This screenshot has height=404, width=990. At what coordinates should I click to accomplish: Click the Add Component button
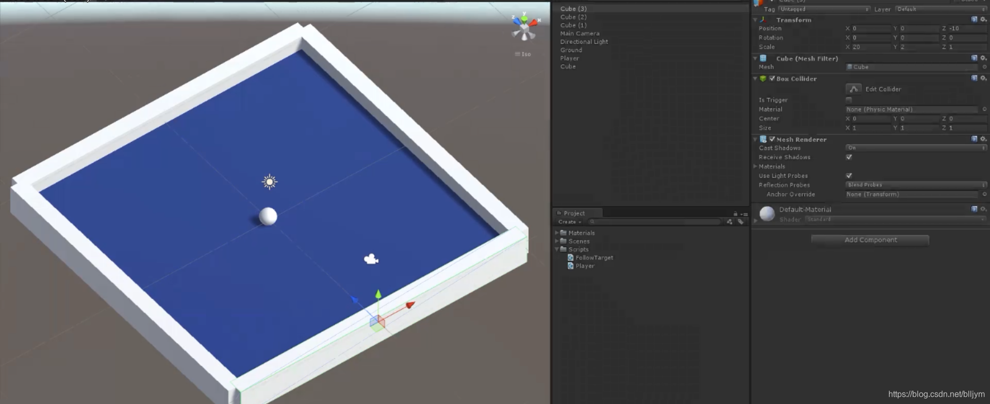870,240
